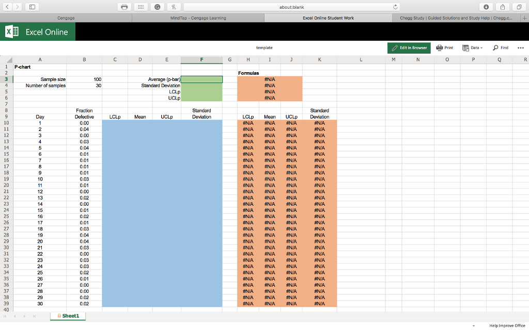529x330 pixels.
Task: Click the #N/A cell in row 3
Action: click(x=270, y=79)
